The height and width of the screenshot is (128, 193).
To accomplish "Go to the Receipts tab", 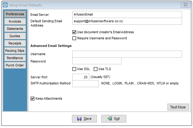I will (15, 43).
